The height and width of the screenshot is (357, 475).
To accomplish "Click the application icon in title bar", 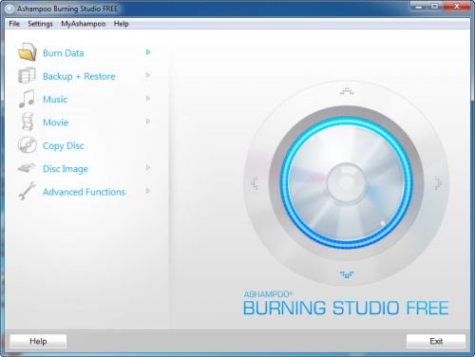I will (x=9, y=9).
